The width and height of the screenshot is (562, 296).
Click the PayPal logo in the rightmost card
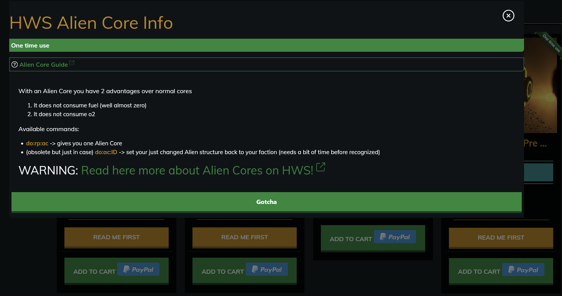coord(523,270)
